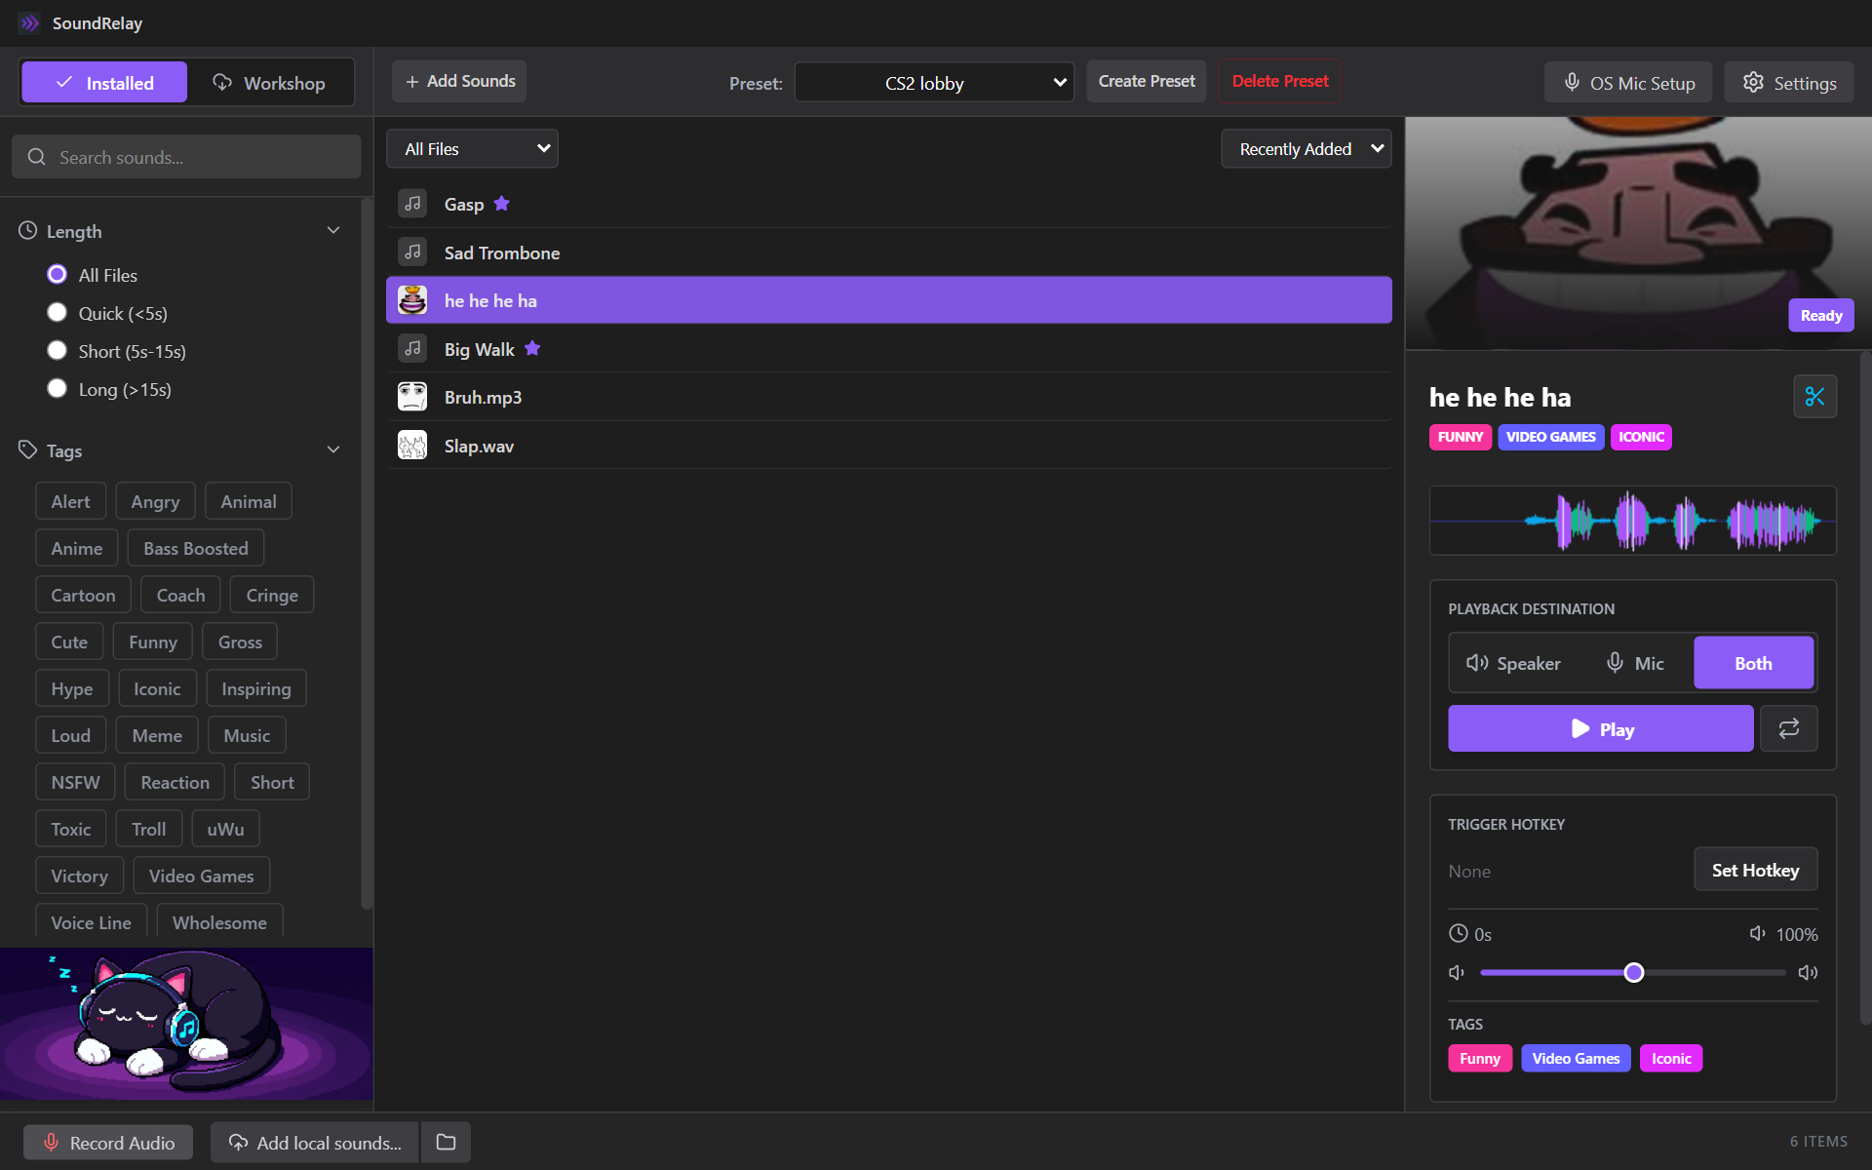Select the Big Walk sound

tap(889, 349)
